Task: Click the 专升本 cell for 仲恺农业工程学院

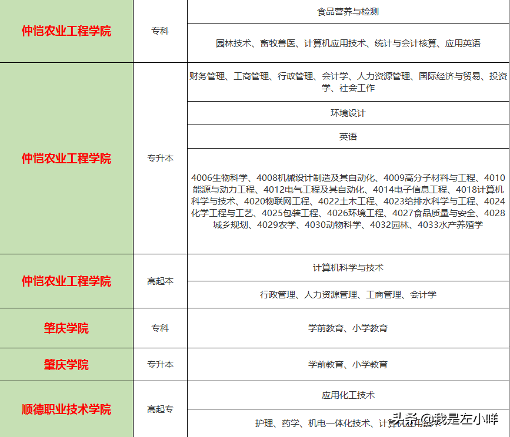Action: click(161, 159)
